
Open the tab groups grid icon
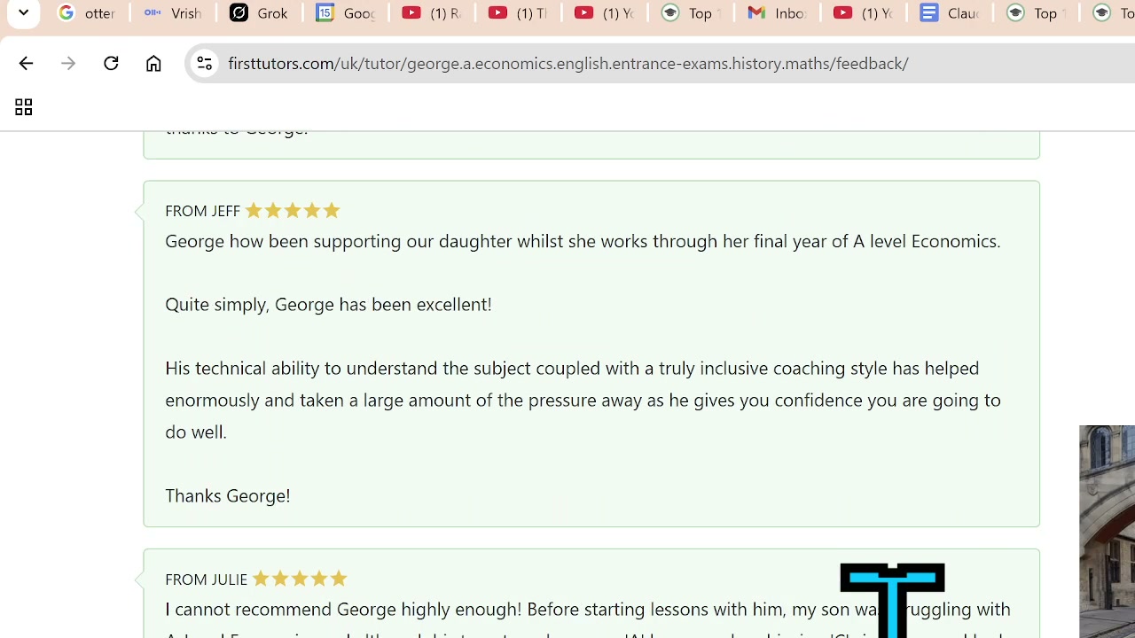[23, 107]
